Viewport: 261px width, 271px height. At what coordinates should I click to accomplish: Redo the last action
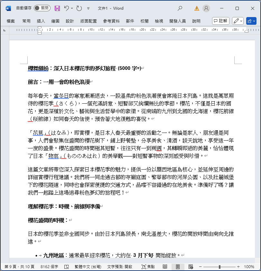tap(79, 8)
